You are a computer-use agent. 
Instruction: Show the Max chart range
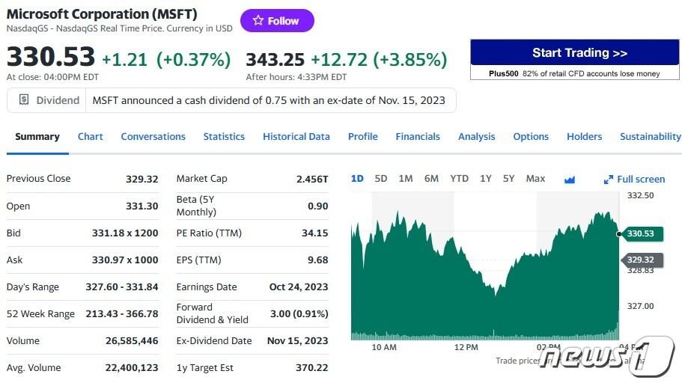pyautogui.click(x=535, y=178)
